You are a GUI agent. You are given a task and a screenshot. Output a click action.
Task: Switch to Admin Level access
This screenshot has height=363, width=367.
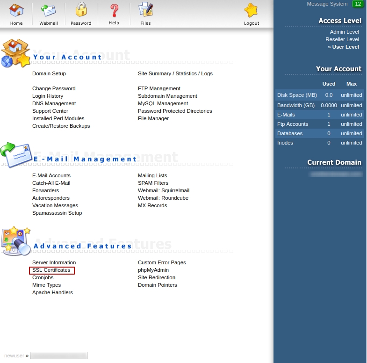(x=344, y=32)
